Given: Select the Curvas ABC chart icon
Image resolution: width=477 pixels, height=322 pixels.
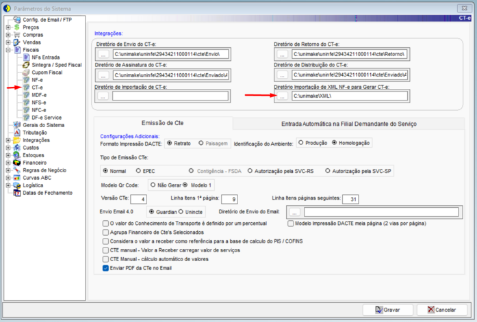Looking at the screenshot, I should click(17, 178).
